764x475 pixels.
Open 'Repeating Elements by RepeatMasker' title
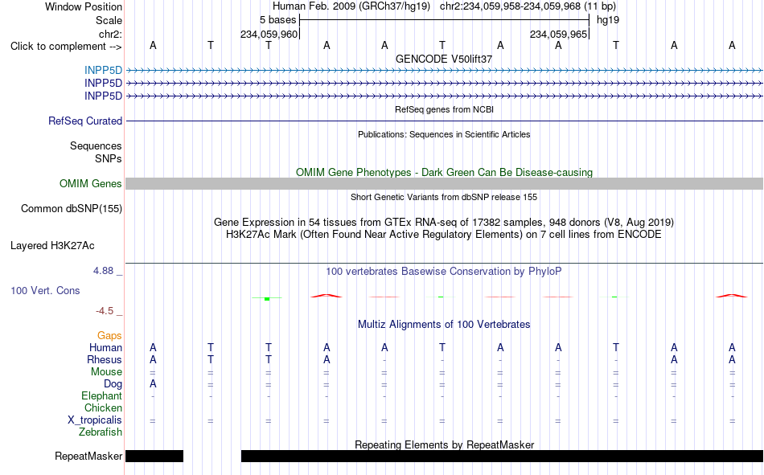tap(444, 444)
